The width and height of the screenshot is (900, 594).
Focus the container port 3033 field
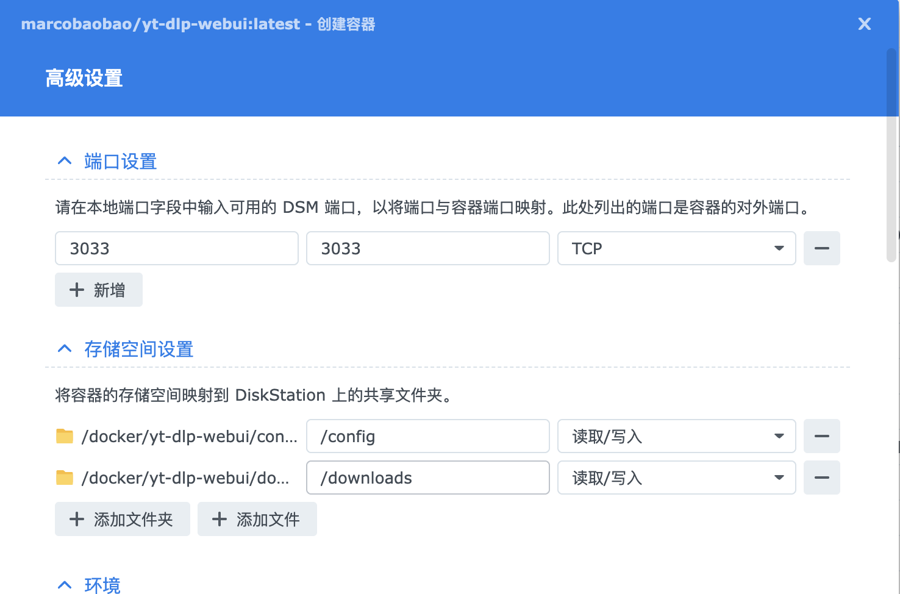pos(427,248)
